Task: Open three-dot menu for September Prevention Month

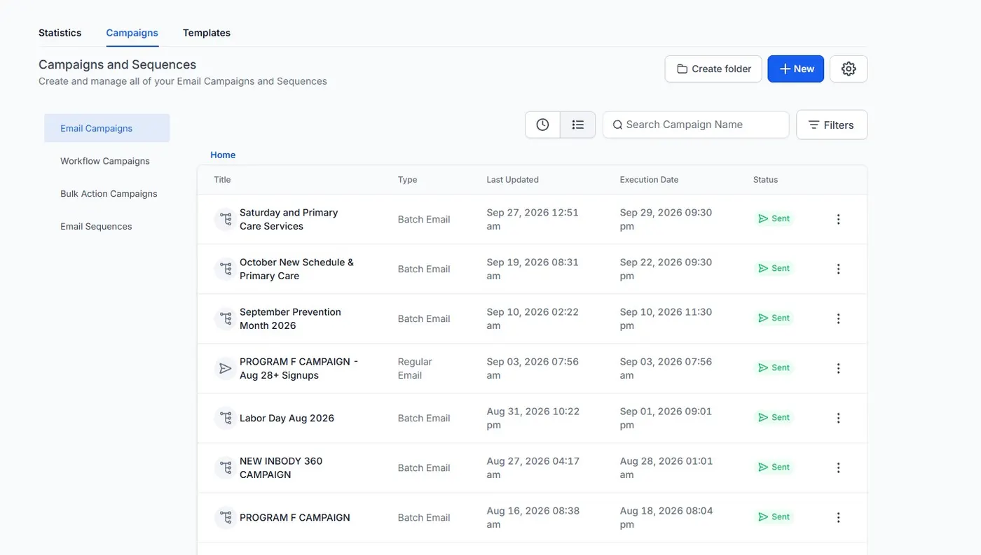Action: tap(838, 318)
